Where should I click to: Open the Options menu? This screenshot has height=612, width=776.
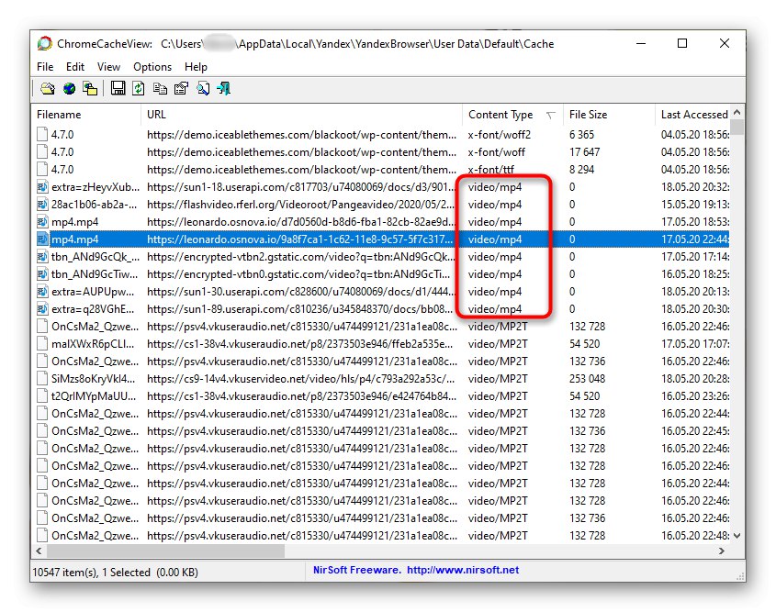click(x=152, y=67)
